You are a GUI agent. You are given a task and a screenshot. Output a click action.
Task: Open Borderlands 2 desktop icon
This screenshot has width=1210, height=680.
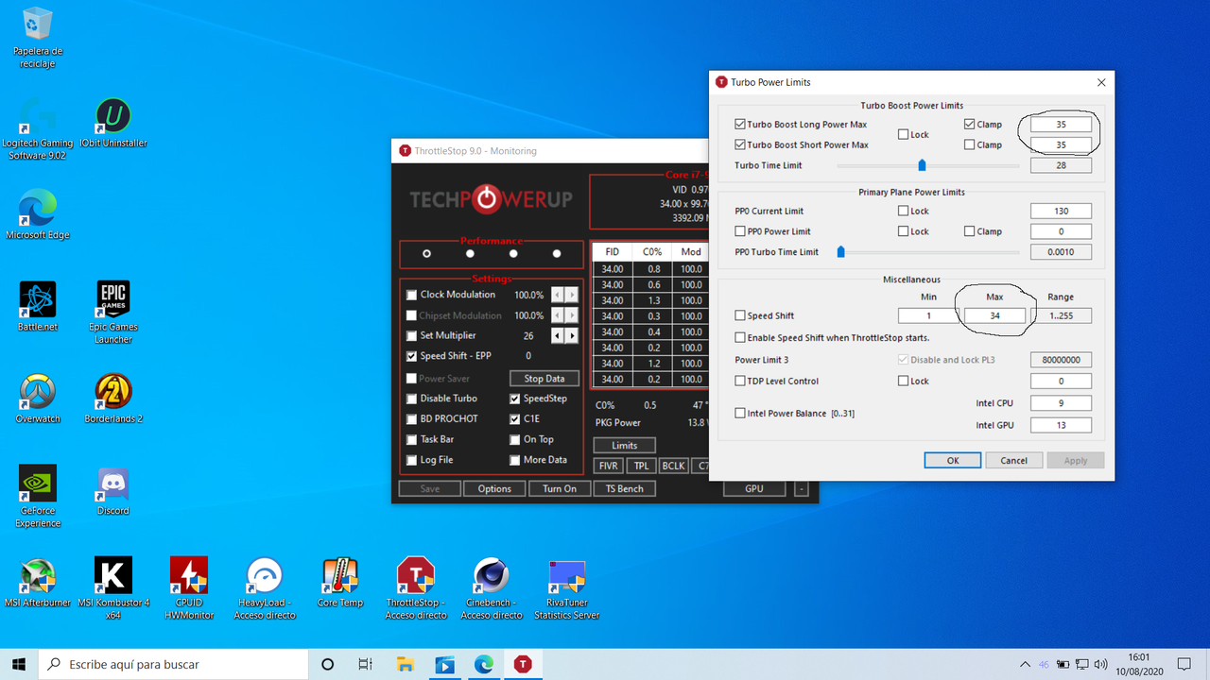pos(113,399)
